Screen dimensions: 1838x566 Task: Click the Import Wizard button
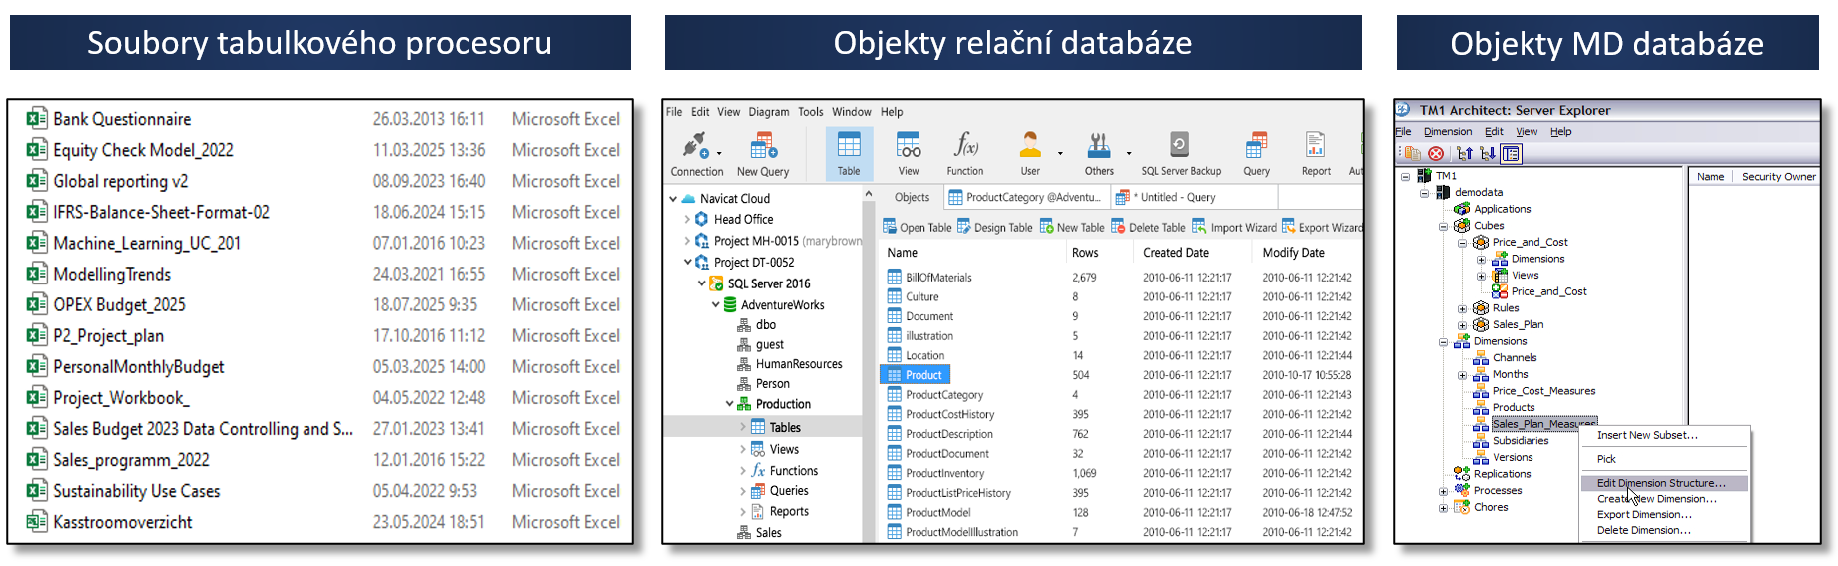coord(1234,227)
